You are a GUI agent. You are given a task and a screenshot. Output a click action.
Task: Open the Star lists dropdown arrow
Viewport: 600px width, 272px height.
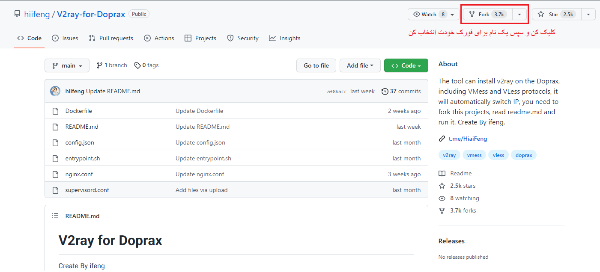coord(588,14)
